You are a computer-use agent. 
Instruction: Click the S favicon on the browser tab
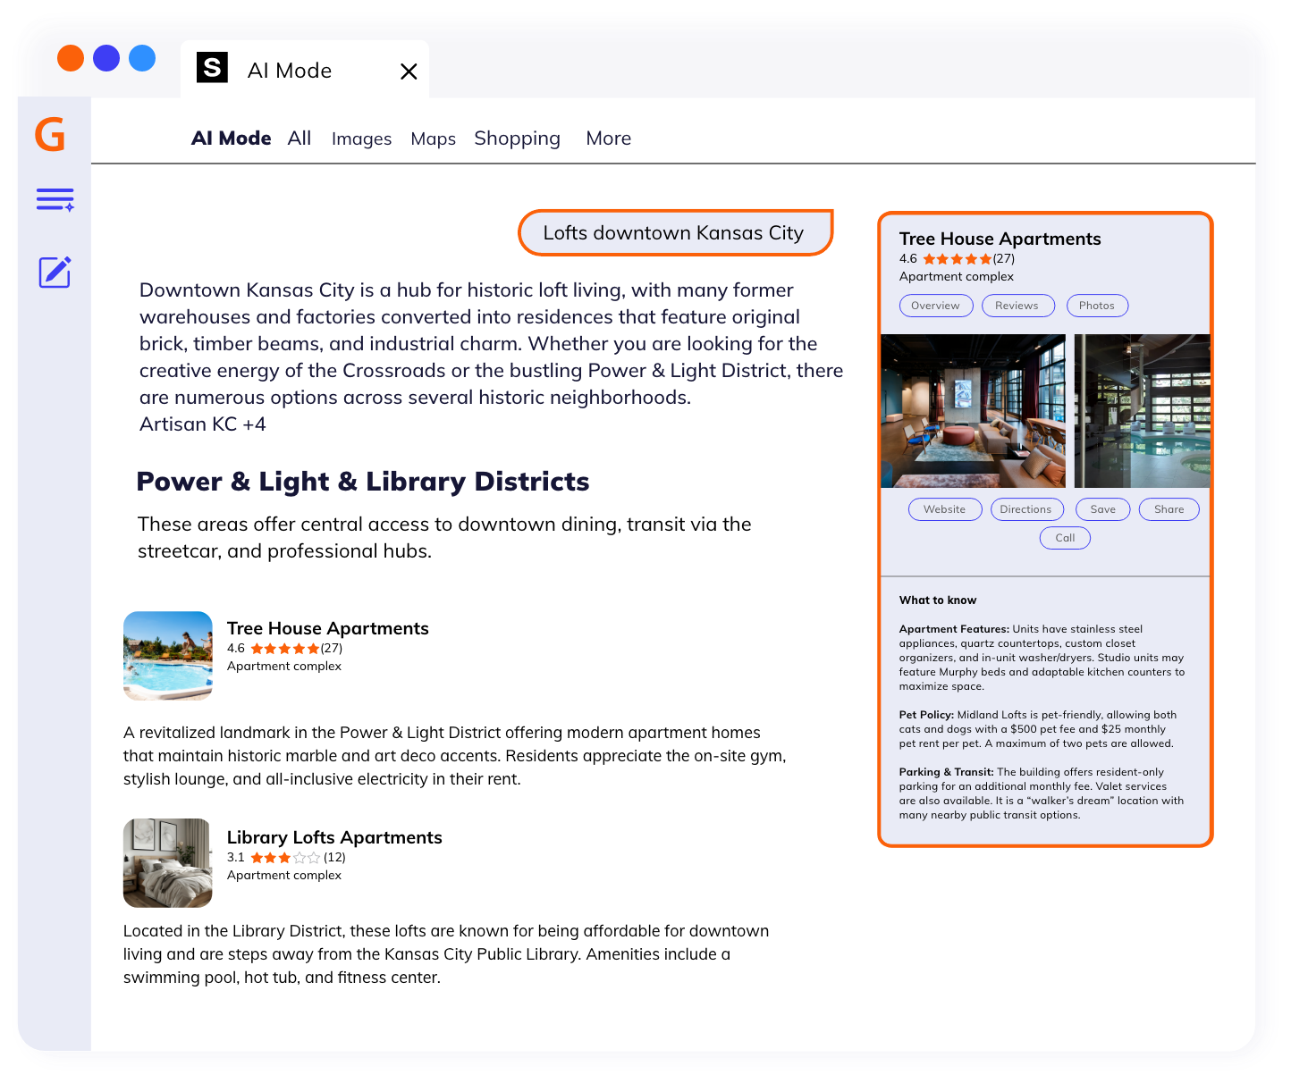(212, 67)
